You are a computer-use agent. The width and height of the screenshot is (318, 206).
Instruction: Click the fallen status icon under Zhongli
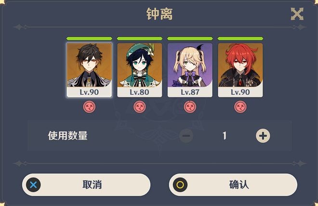pyautogui.click(x=89, y=107)
